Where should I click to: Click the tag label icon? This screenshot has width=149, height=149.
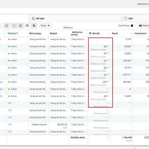coord(34,26)
